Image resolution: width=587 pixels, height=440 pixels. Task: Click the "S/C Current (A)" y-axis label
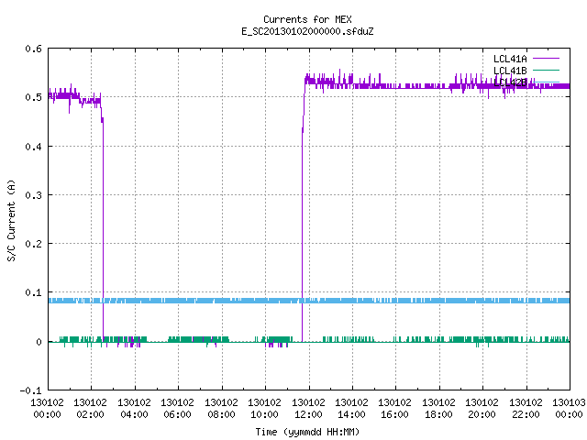click(11, 220)
